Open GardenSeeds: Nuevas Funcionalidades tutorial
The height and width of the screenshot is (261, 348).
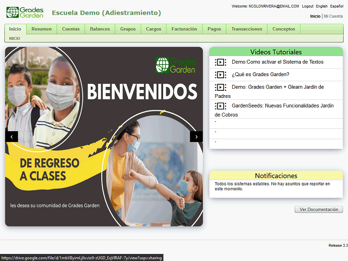point(274,110)
